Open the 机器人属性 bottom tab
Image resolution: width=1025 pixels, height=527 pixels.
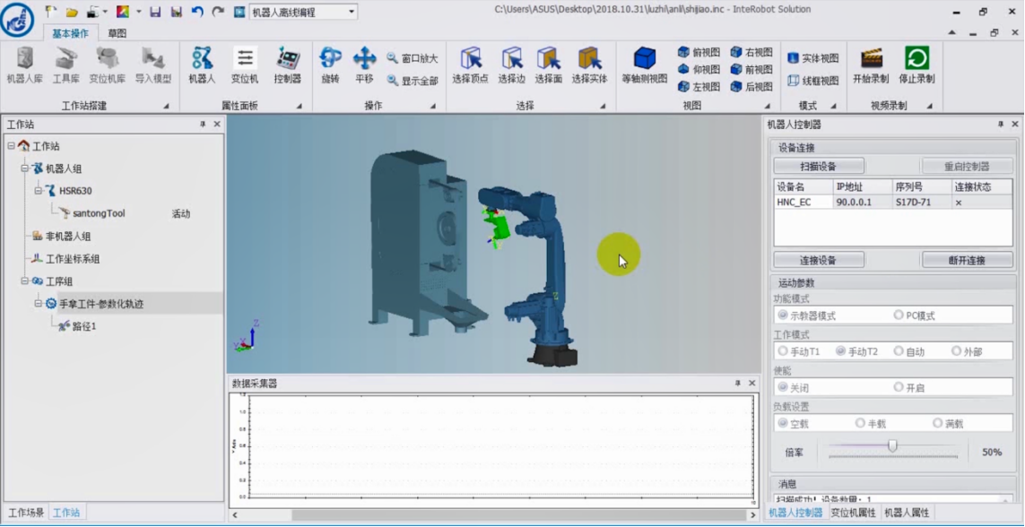click(906, 513)
